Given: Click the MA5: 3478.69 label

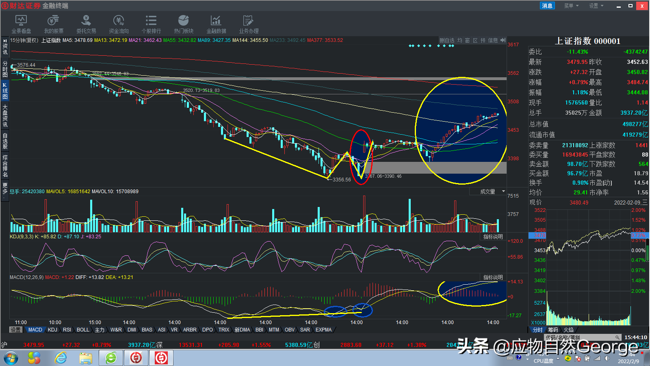Looking at the screenshot, I should click(78, 40).
